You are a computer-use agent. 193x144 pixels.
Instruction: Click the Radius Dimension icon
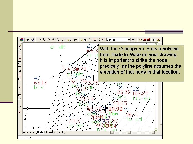pos(53,40)
